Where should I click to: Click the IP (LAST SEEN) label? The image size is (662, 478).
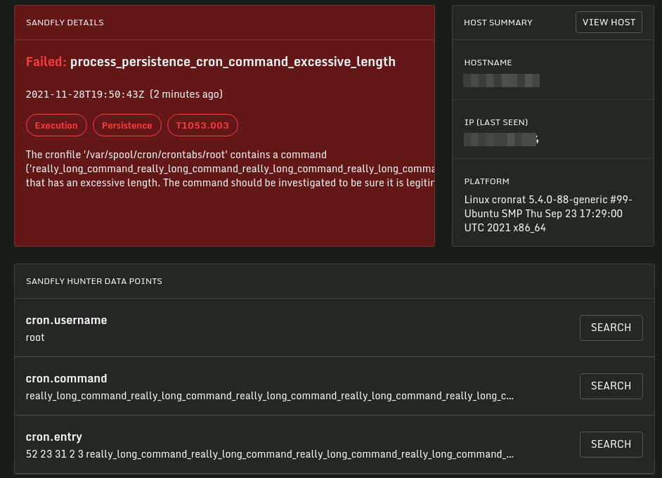[496, 122]
